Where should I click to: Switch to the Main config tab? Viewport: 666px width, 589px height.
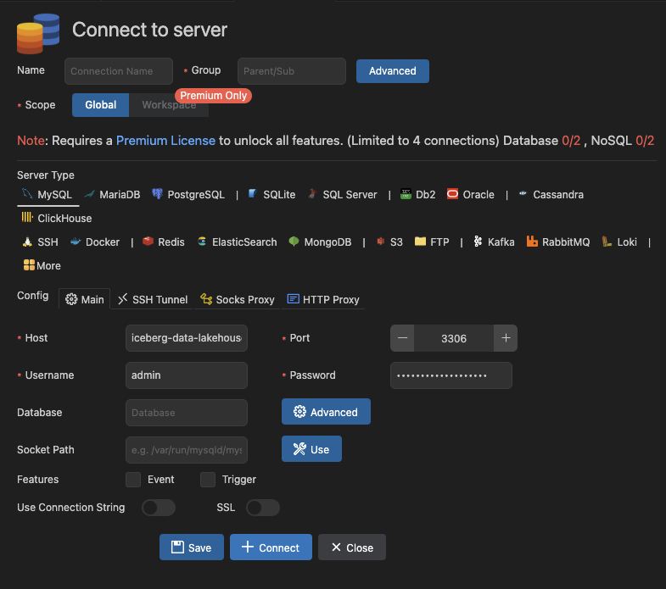(85, 300)
